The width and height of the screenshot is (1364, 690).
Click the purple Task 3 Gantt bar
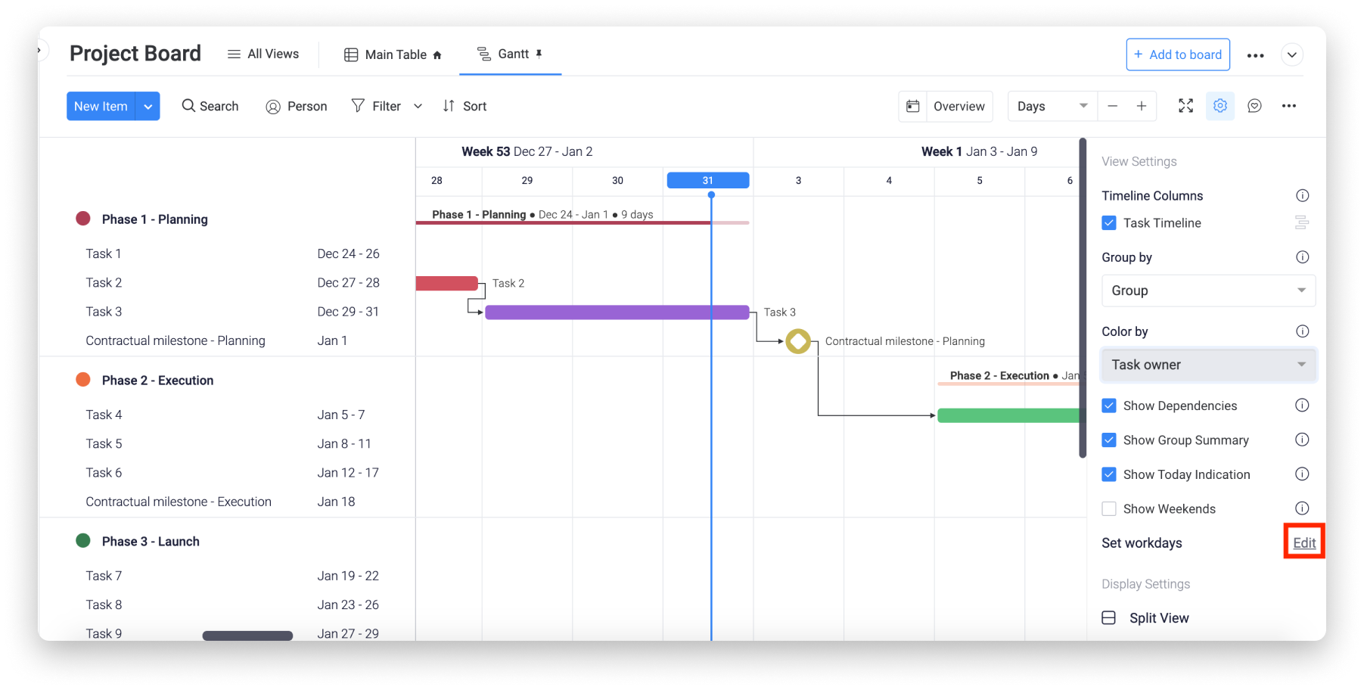click(617, 312)
